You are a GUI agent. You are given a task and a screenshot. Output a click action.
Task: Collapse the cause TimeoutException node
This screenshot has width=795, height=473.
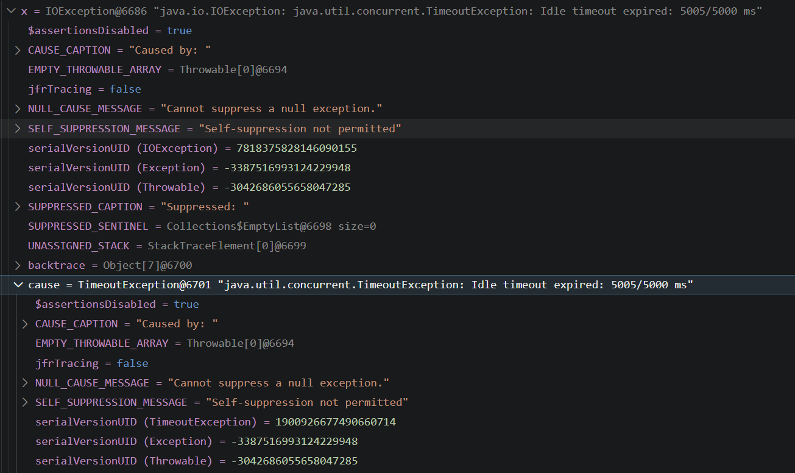coord(17,284)
